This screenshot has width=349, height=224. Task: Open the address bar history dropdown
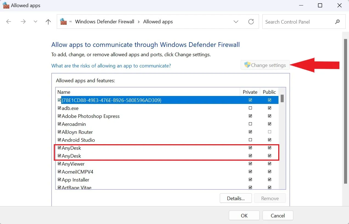(x=236, y=21)
